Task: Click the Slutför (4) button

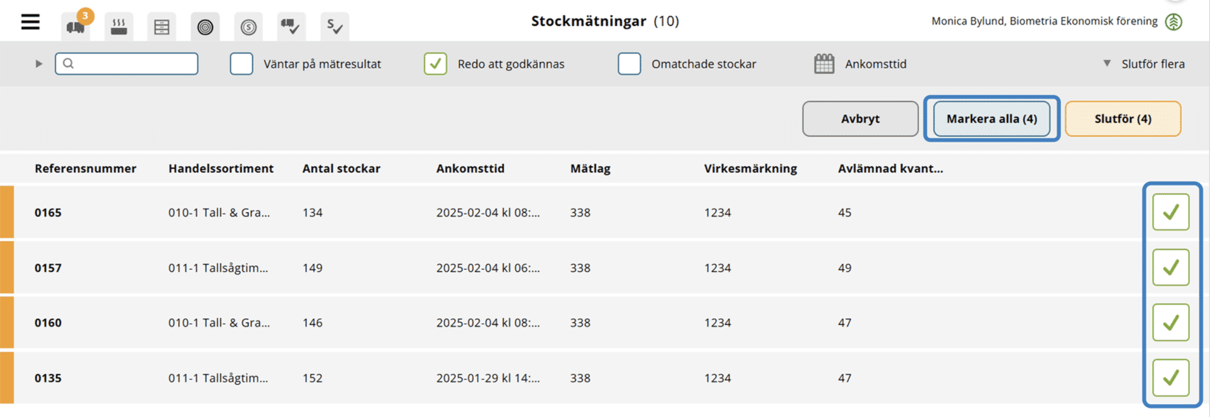Action: click(x=1123, y=119)
